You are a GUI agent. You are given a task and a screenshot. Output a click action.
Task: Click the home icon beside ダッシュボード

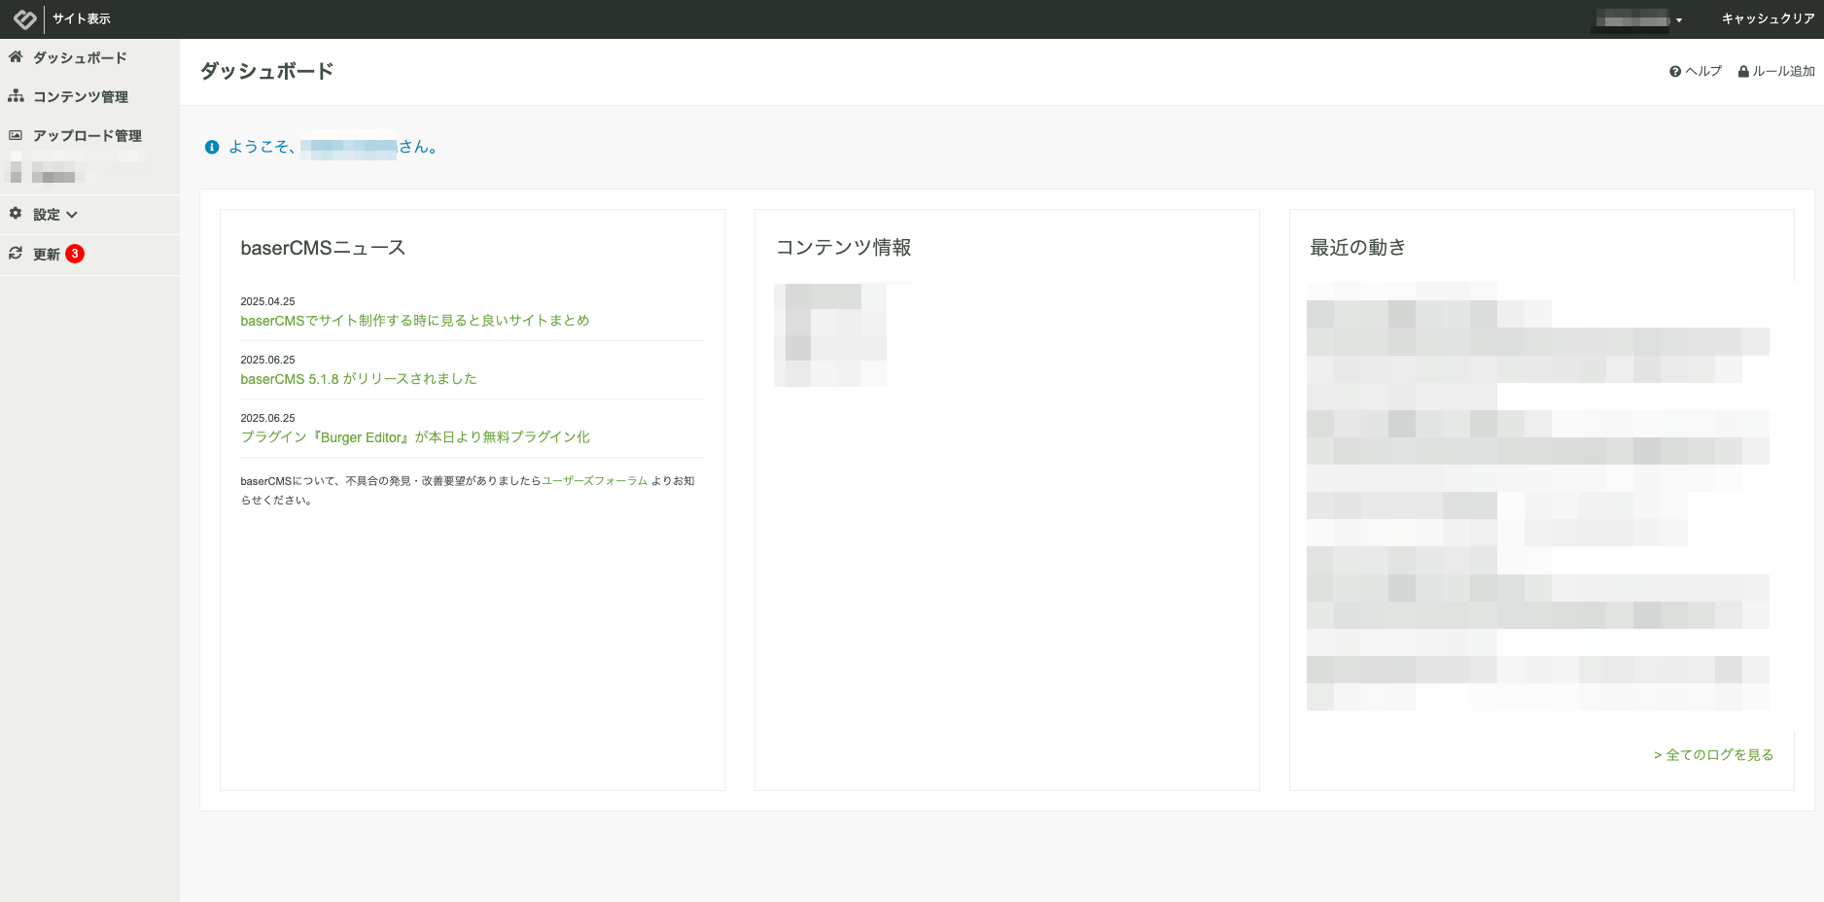click(16, 57)
